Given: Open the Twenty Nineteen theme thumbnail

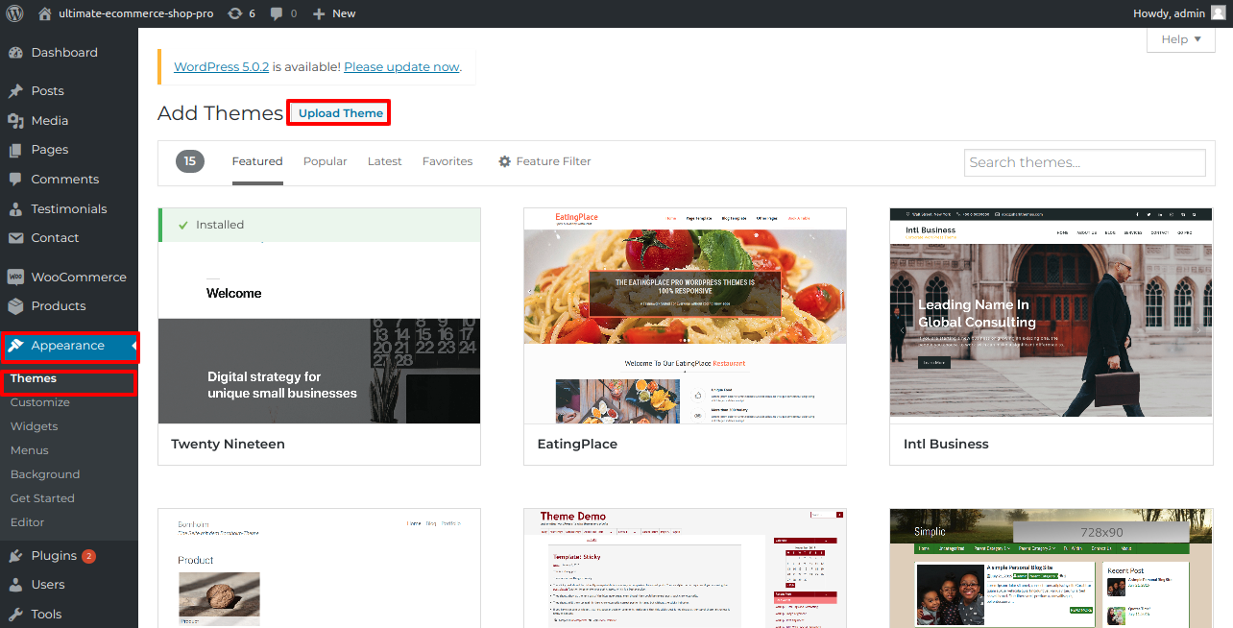Looking at the screenshot, I should click(319, 316).
